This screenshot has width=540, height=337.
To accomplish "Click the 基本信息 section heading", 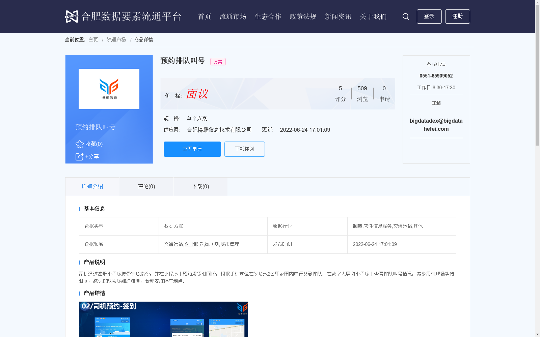I will tap(94, 209).
